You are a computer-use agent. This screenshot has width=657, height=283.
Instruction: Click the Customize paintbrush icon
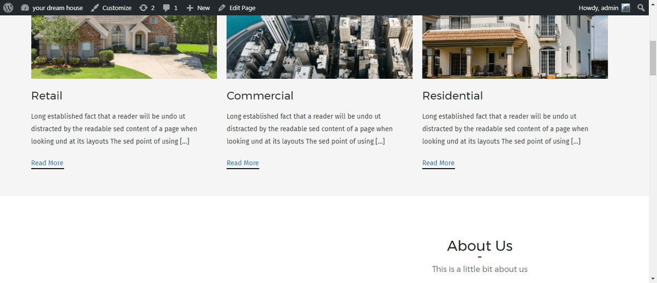pyautogui.click(x=95, y=8)
